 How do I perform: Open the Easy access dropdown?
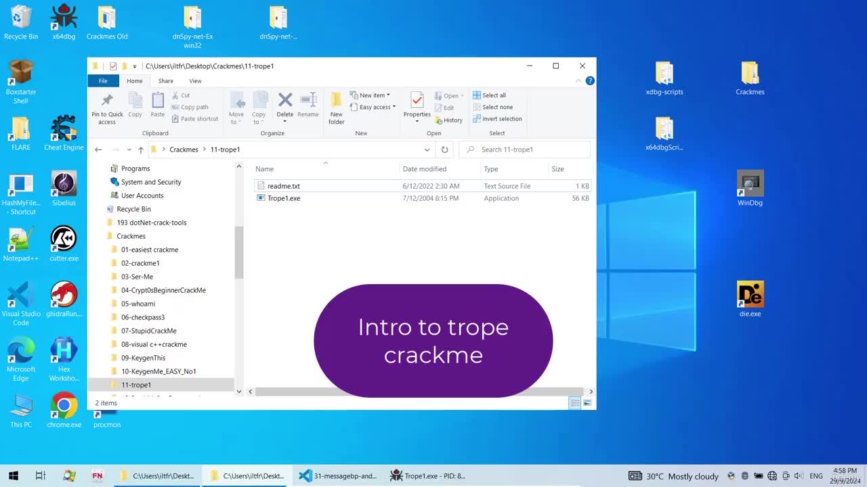pyautogui.click(x=373, y=107)
